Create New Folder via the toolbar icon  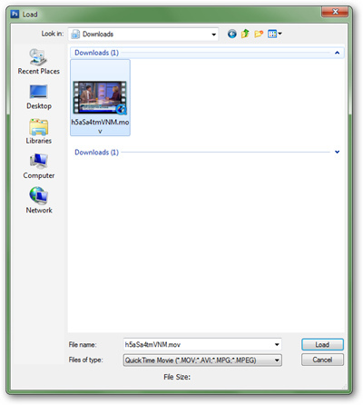tap(259, 34)
